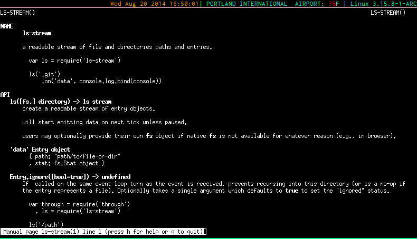Viewport: 417px width, 239px height.
Task: Click line 'create a readable stream of entry objects.'
Action: tap(89, 108)
